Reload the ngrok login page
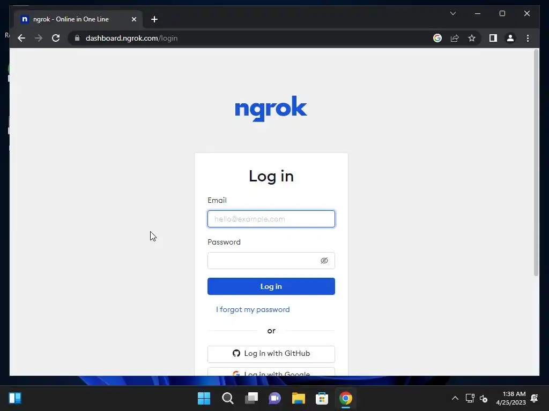Viewport: 549px width, 411px height. 56,38
